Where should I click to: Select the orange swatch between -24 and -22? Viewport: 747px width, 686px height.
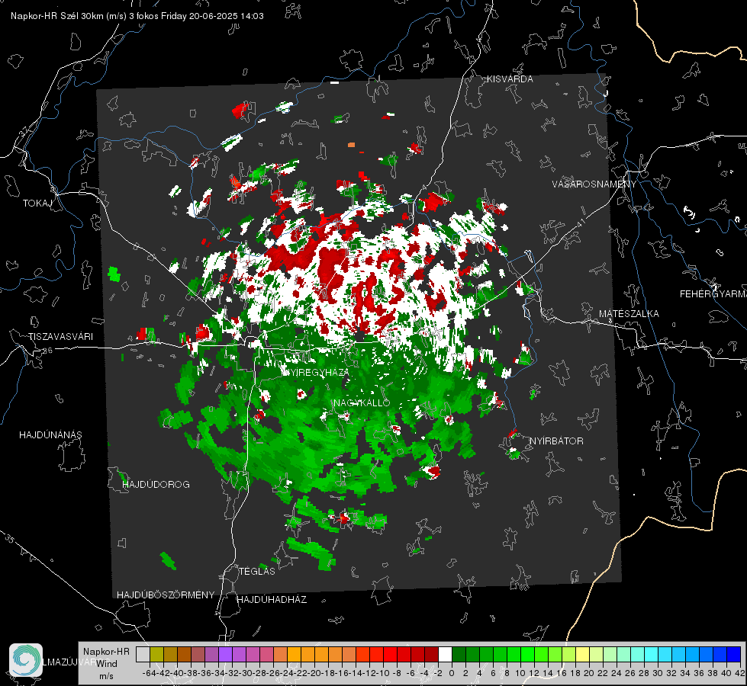pyautogui.click(x=294, y=654)
